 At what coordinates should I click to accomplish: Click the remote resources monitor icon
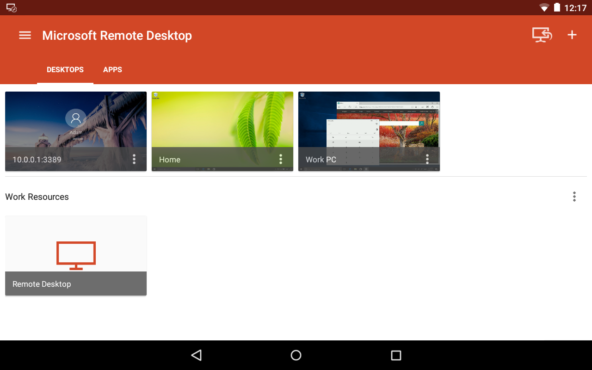pyautogui.click(x=542, y=35)
